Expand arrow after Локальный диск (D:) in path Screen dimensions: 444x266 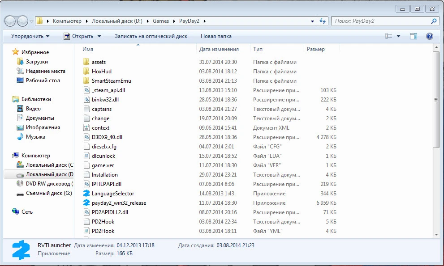click(x=147, y=21)
